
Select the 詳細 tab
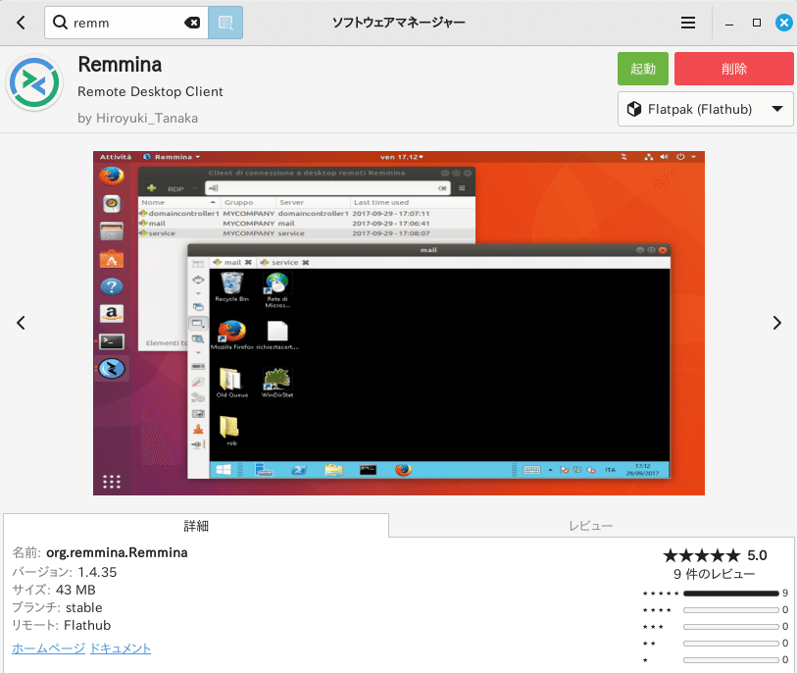coord(196,526)
